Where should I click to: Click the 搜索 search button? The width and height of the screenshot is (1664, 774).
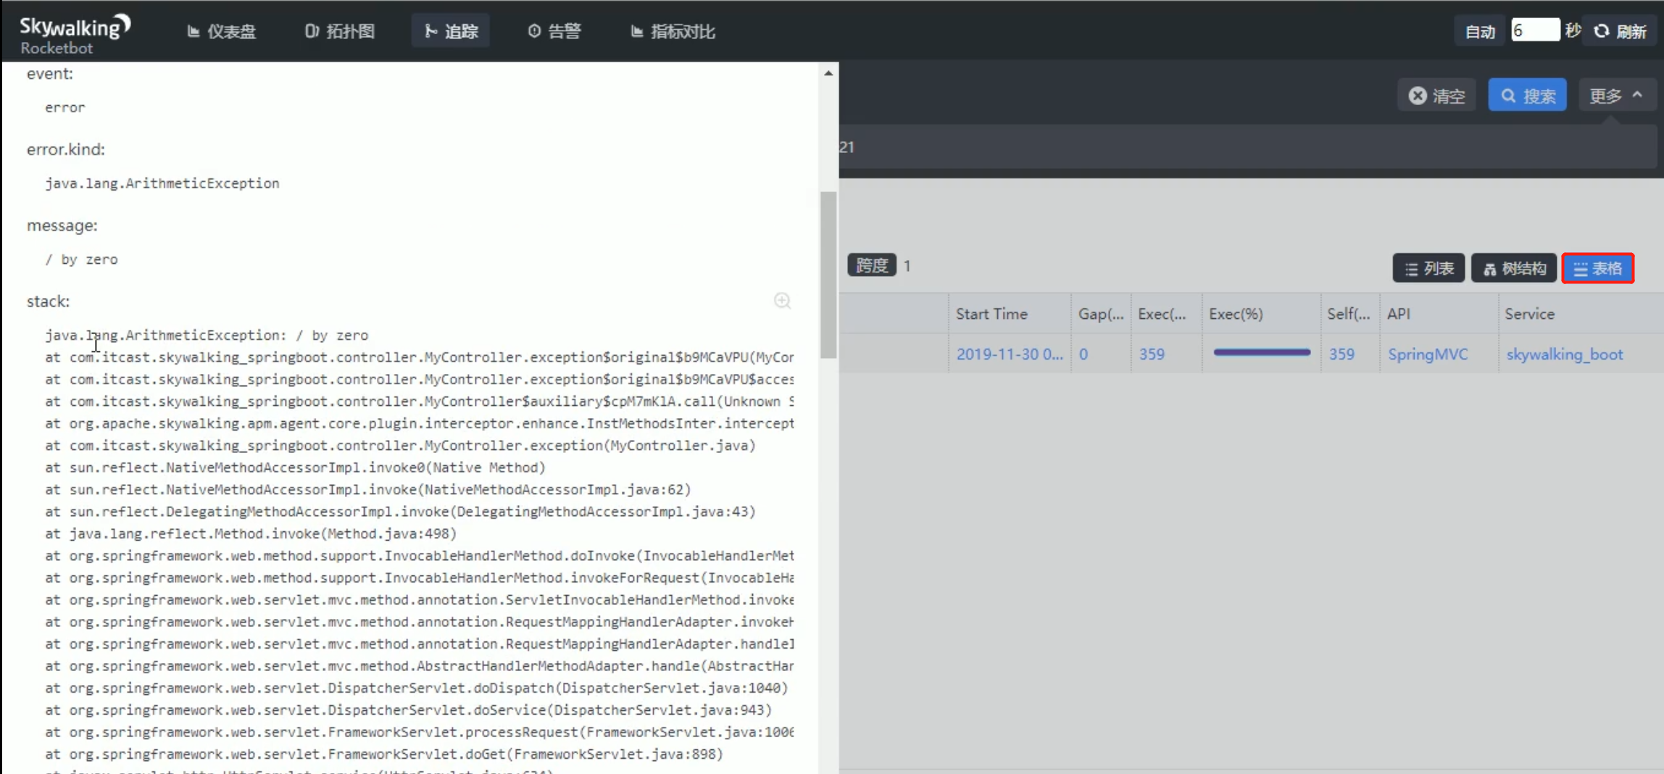1527,96
